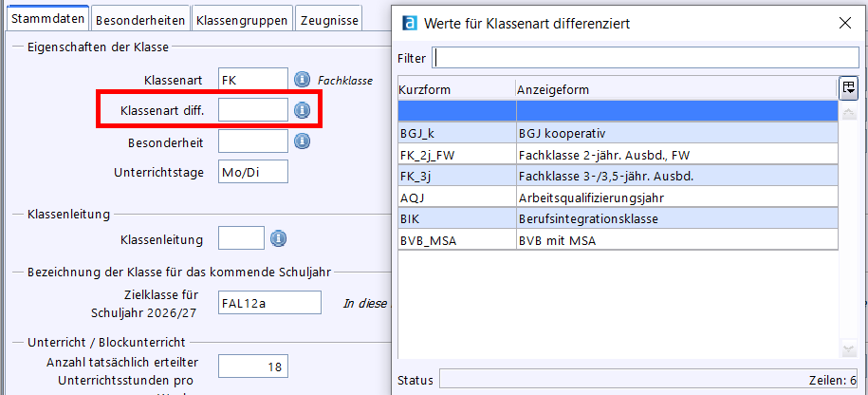Image resolution: width=868 pixels, height=395 pixels.
Task: Select the BIK row
Action: click(x=618, y=218)
